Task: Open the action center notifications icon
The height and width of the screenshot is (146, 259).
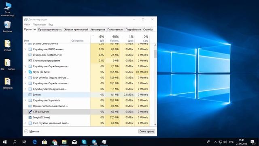Action: point(253,142)
